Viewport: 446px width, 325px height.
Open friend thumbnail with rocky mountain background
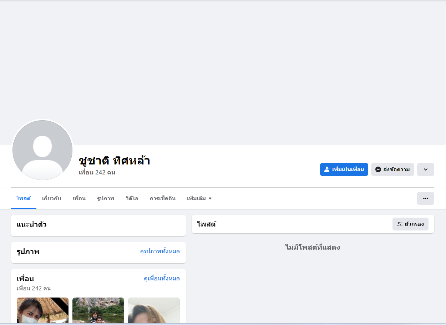[x=98, y=311]
